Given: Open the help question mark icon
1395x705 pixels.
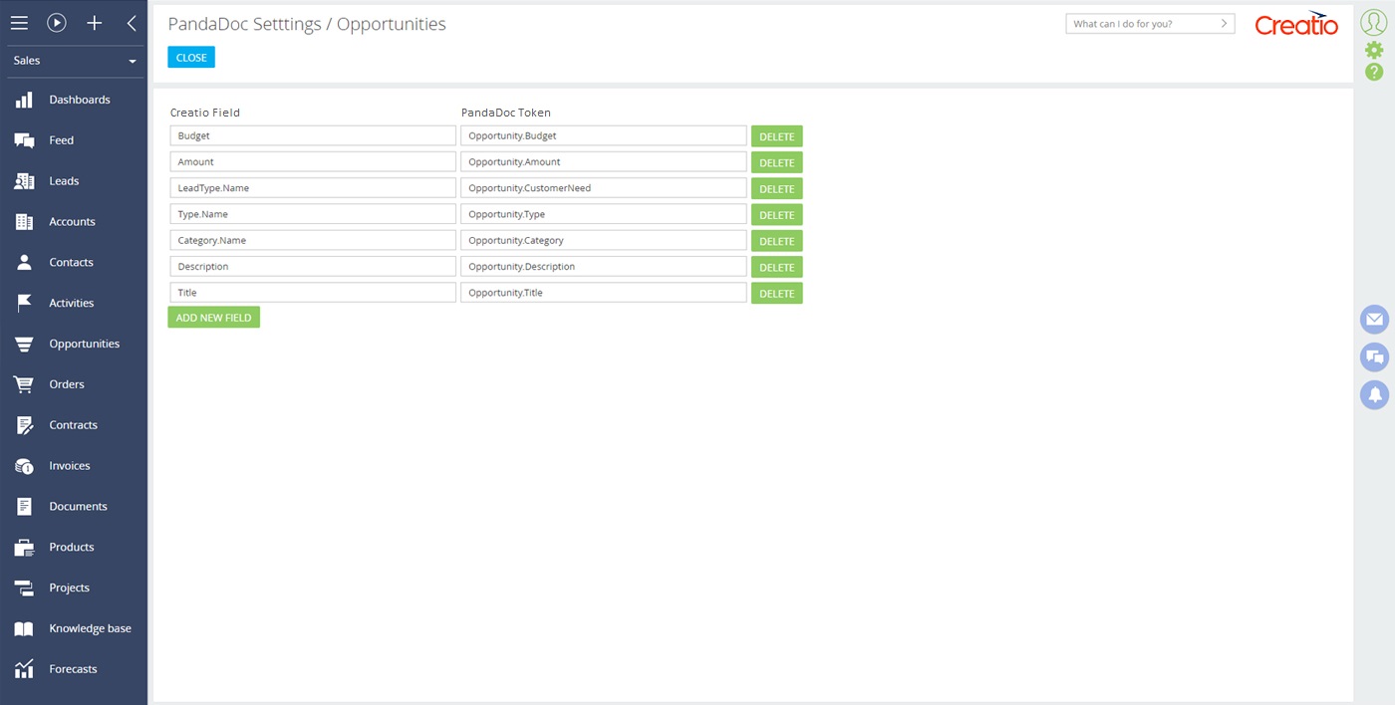Looking at the screenshot, I should click(x=1374, y=72).
